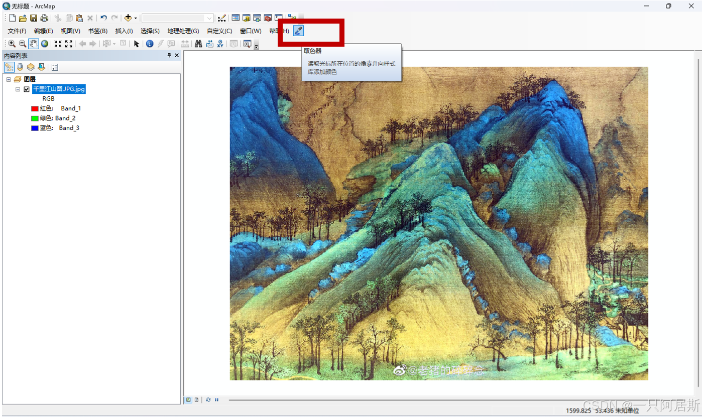Save the map with floppy disk icon

pos(34,18)
